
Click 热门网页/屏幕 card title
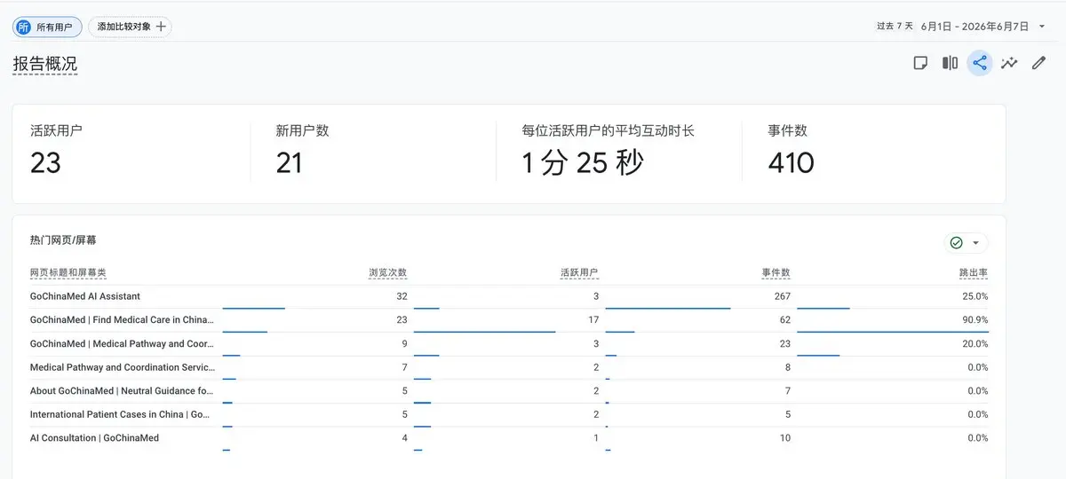[64, 240]
